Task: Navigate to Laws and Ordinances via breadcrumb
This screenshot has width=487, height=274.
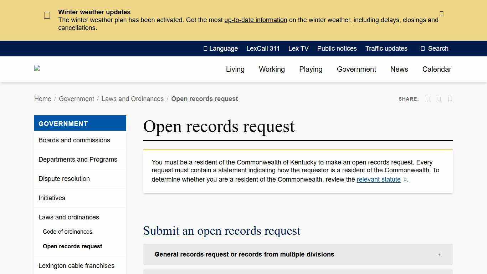Action: tap(132, 99)
